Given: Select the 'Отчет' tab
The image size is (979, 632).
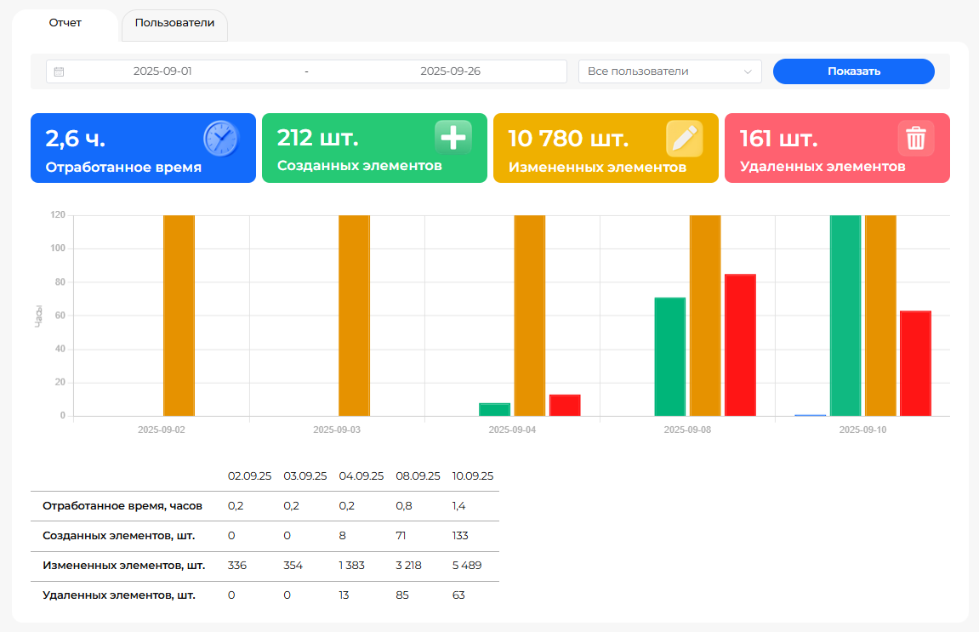Looking at the screenshot, I should click(65, 24).
